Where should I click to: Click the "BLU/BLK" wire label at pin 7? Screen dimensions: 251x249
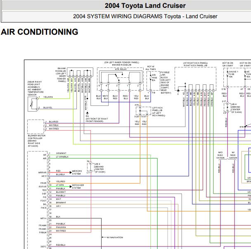pos(60,175)
